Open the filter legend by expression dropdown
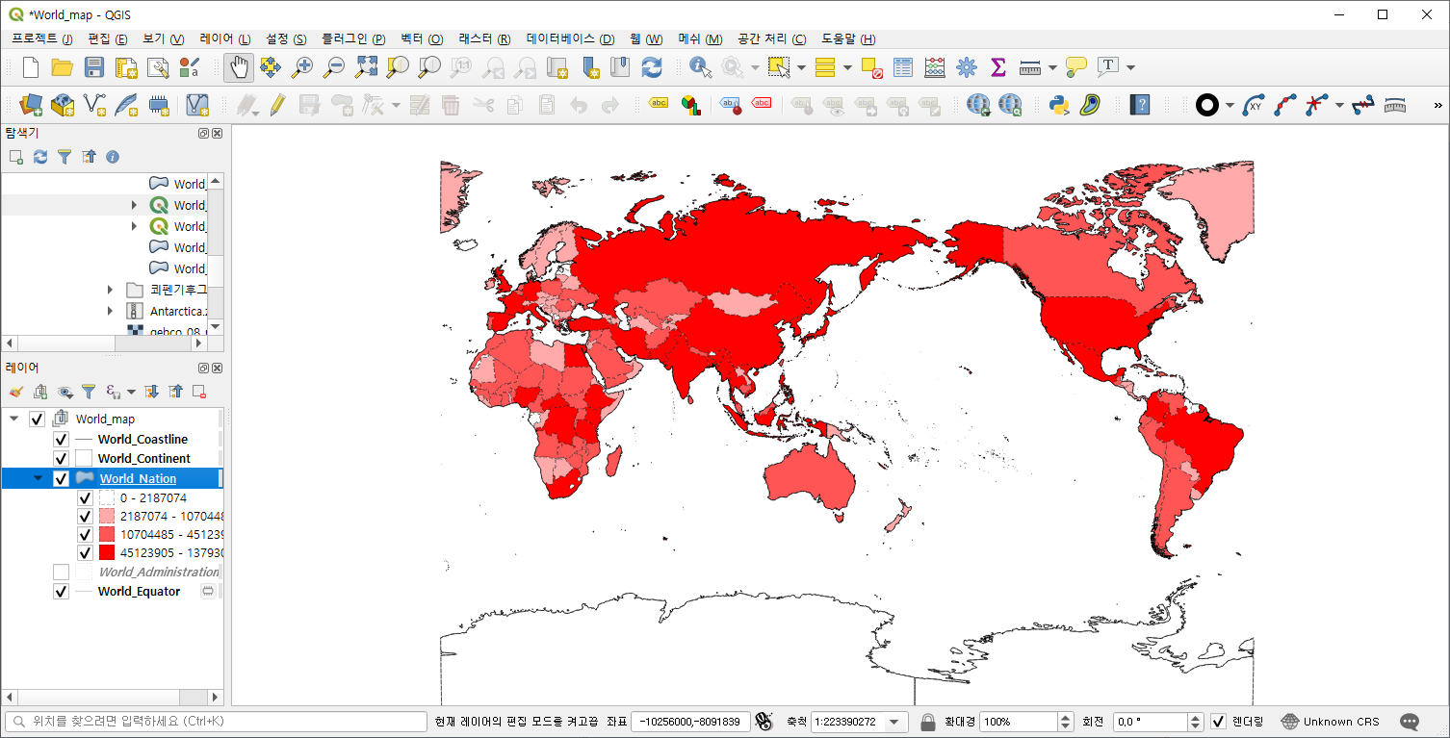This screenshot has width=1450, height=738. point(131,392)
